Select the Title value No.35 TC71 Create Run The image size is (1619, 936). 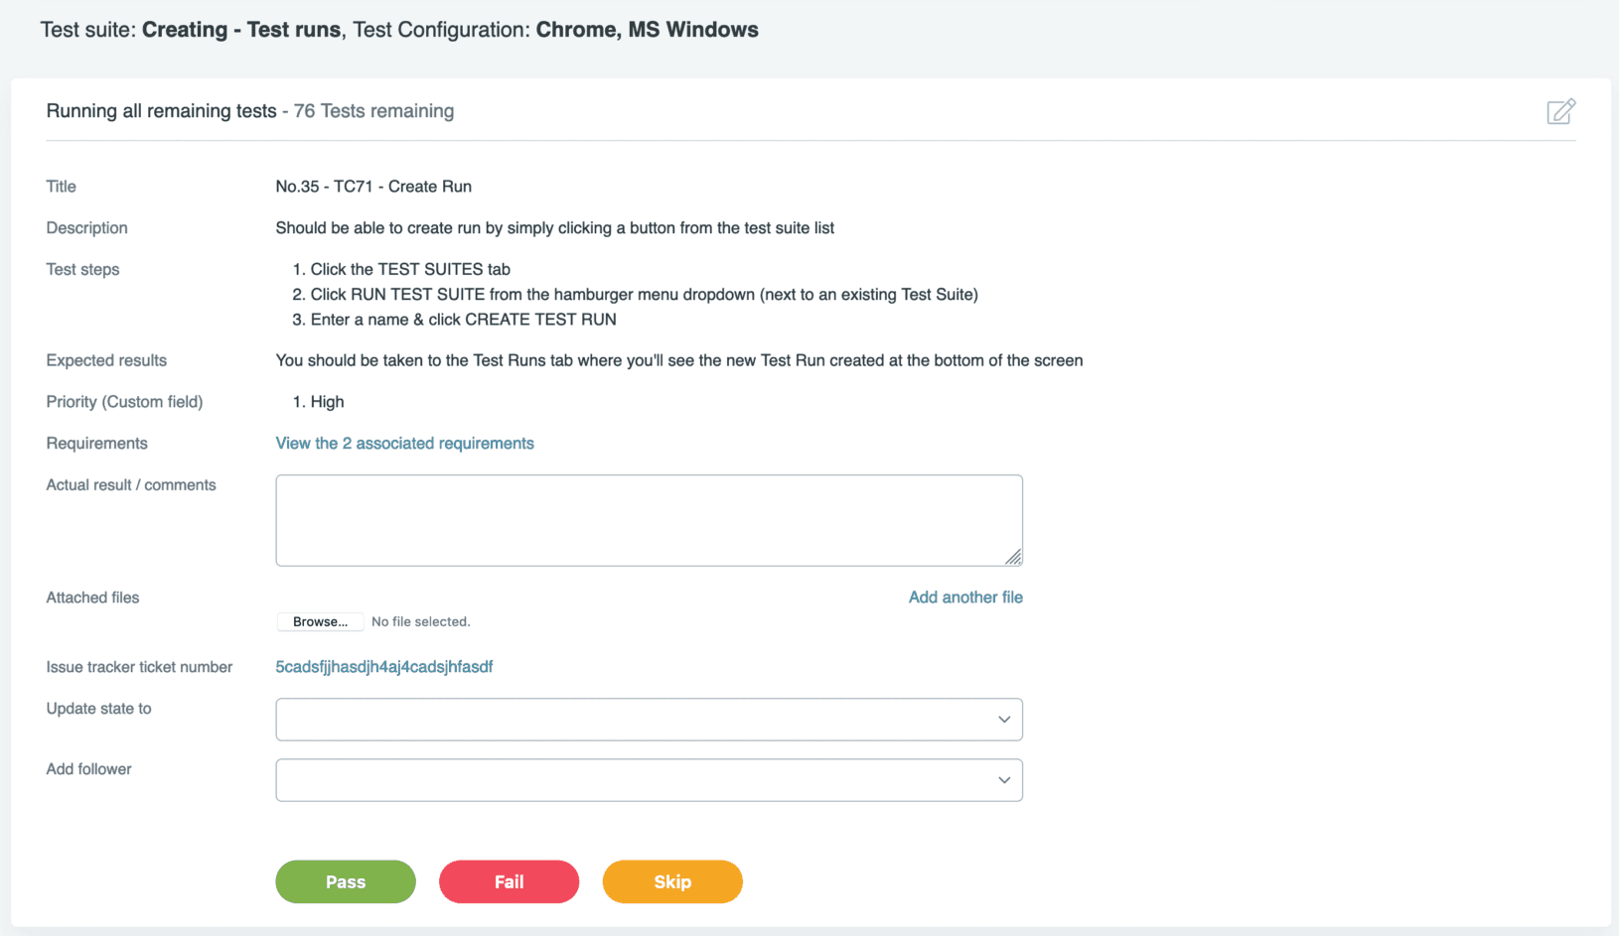coord(373,186)
